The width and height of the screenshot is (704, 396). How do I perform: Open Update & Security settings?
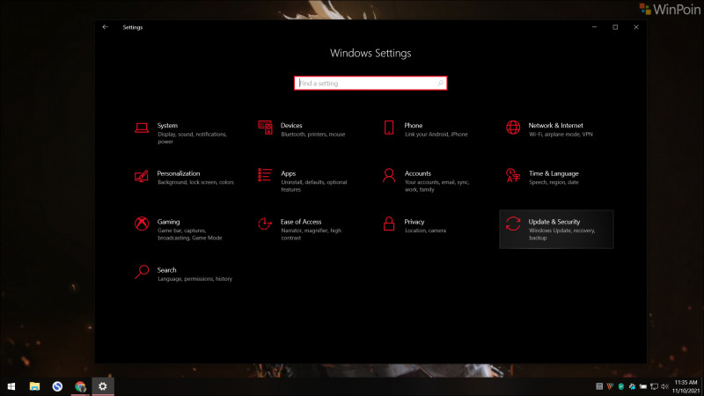click(x=556, y=229)
